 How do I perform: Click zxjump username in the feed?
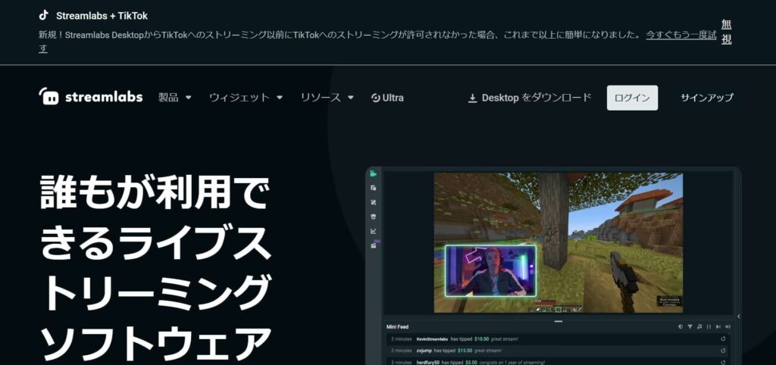click(x=424, y=351)
